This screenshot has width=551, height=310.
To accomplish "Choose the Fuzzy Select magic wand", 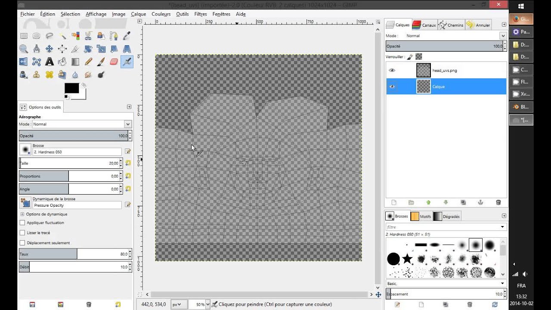I will (x=62, y=36).
